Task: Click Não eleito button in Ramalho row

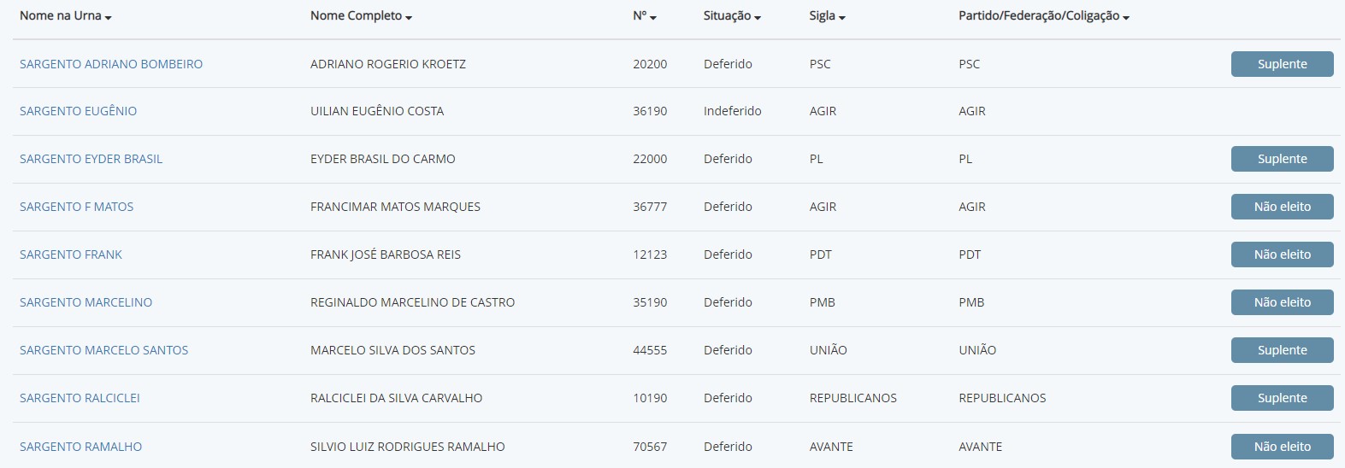Action: [x=1282, y=447]
